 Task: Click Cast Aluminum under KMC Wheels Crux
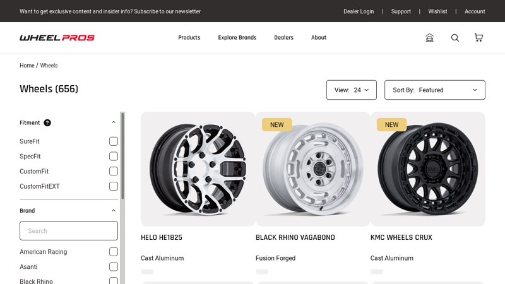(391, 258)
